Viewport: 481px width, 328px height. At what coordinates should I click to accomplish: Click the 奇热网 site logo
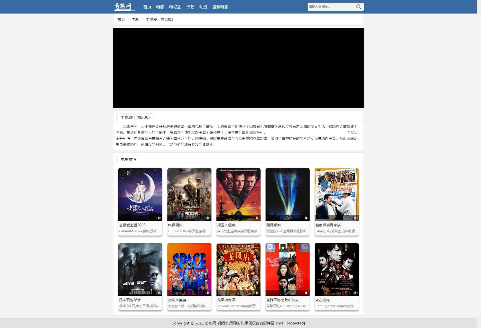[125, 7]
